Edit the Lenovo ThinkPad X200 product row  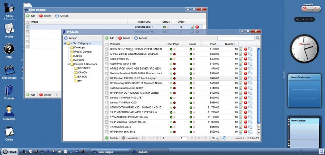[240, 103]
